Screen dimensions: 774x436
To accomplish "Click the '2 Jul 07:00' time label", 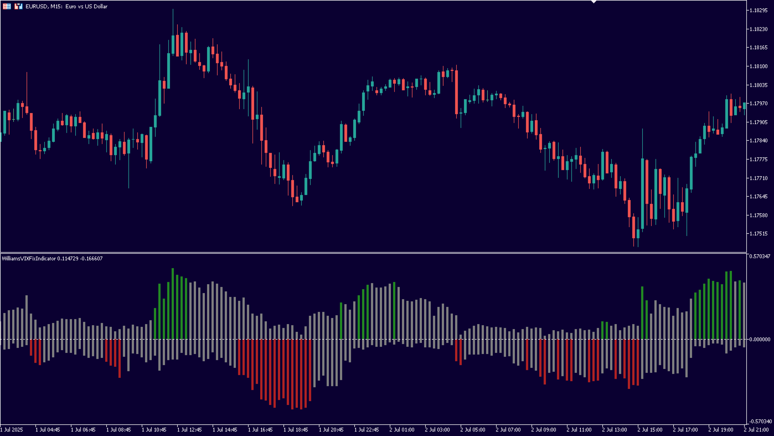I will pyautogui.click(x=508, y=430).
